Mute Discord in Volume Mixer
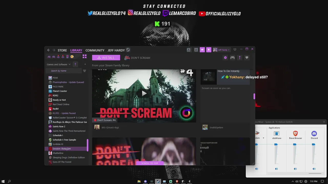Viewport: 328px width, 184px height. pos(314,169)
